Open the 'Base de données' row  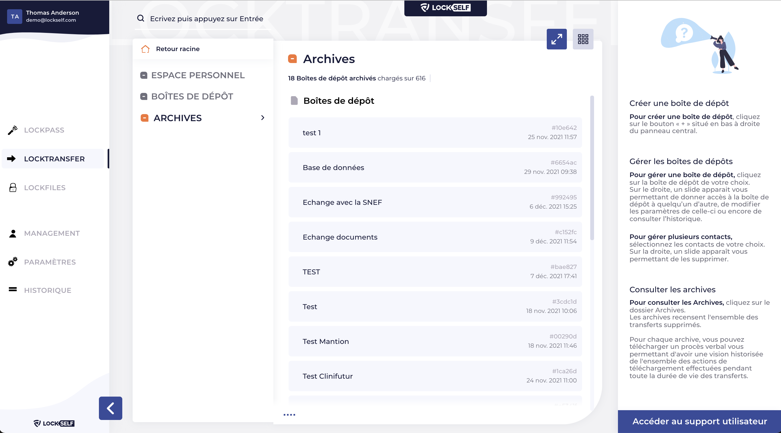[x=435, y=167]
